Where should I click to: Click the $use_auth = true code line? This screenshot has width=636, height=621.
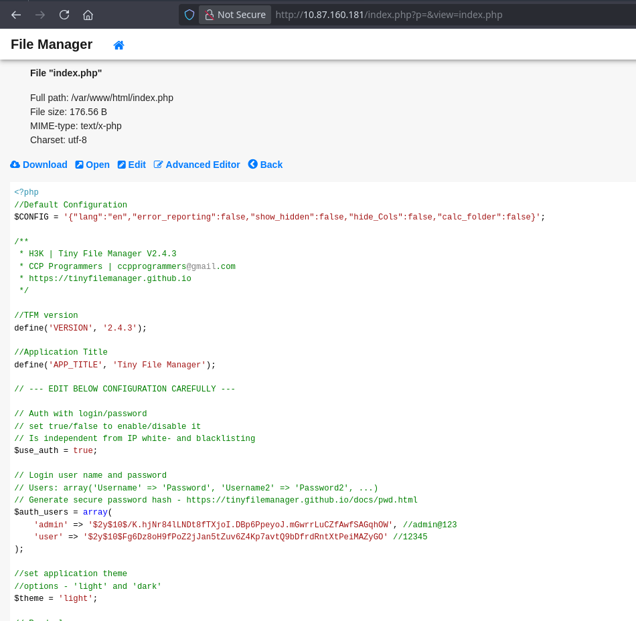(x=56, y=450)
